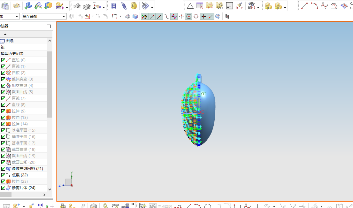This screenshot has height=208, width=353.
Task: Toggle the control point snap option
Action: tap(174, 16)
